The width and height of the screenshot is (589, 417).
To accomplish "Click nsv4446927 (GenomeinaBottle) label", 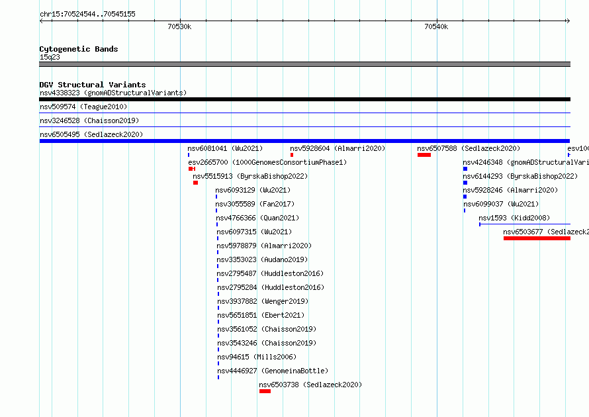I will click(273, 371).
